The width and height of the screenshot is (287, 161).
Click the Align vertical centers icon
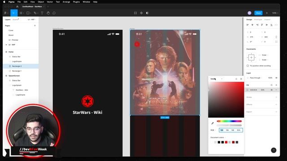pos(267,25)
